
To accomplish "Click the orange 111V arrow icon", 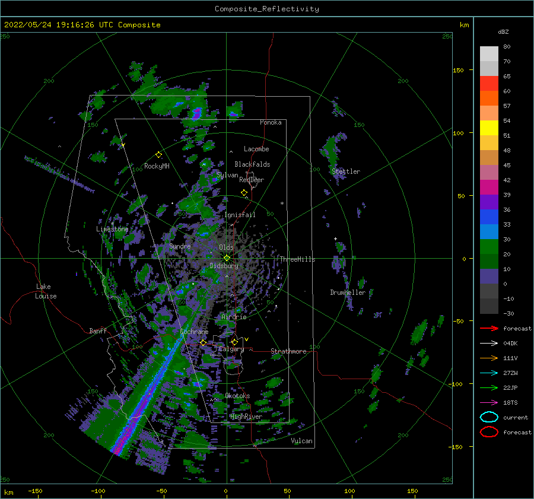I will pos(489,358).
